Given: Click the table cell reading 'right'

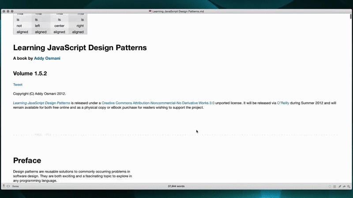Looking at the screenshot, I should click(80, 26).
